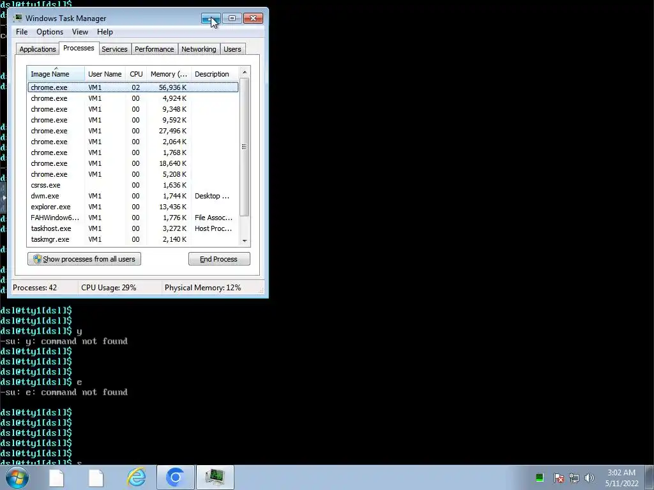The width and height of the screenshot is (654, 490).
Task: Click Show processes from all users
Action: coord(84,259)
